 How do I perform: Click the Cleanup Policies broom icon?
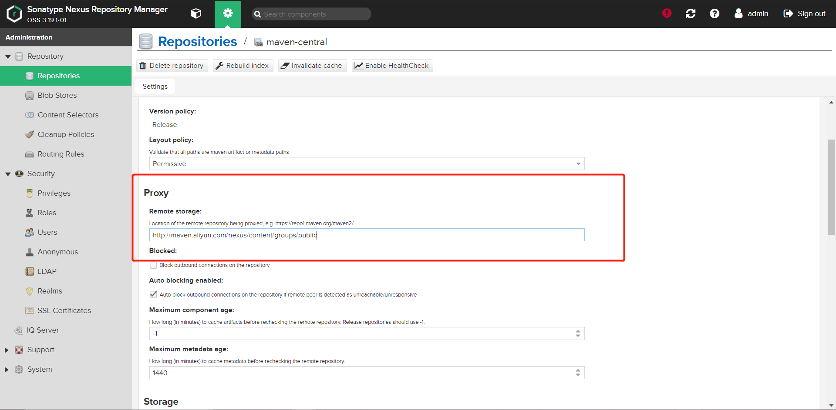tap(30, 134)
